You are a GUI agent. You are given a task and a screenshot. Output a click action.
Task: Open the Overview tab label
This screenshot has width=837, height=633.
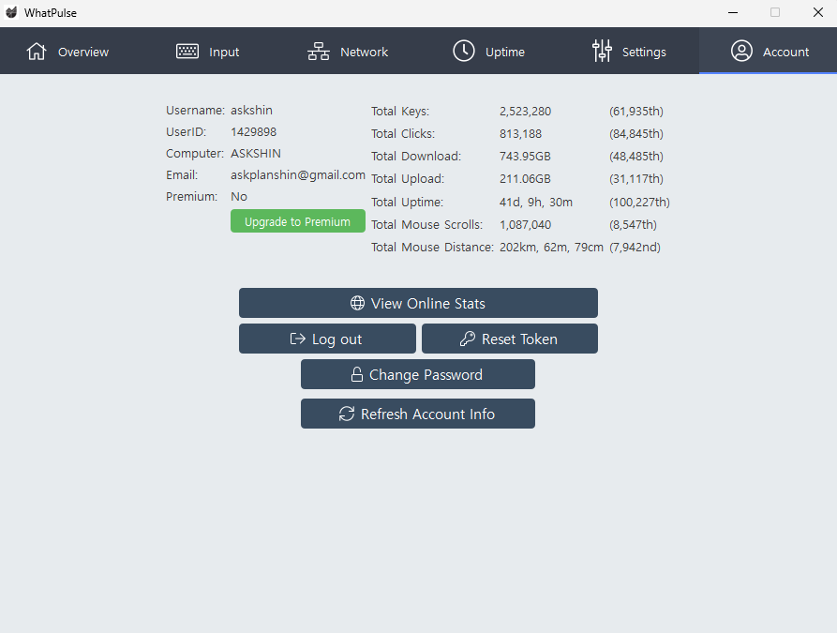[83, 52]
